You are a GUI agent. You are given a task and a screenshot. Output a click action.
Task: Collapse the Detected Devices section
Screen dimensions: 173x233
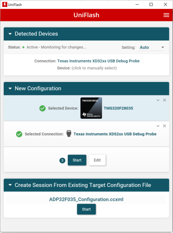tap(10, 34)
